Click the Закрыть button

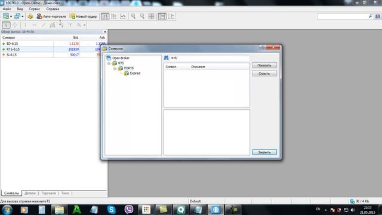point(264,152)
